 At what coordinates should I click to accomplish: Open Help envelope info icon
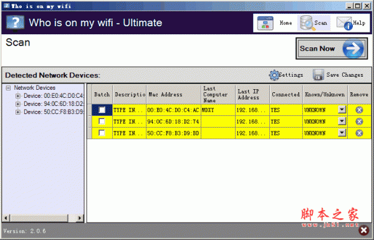click(x=345, y=23)
